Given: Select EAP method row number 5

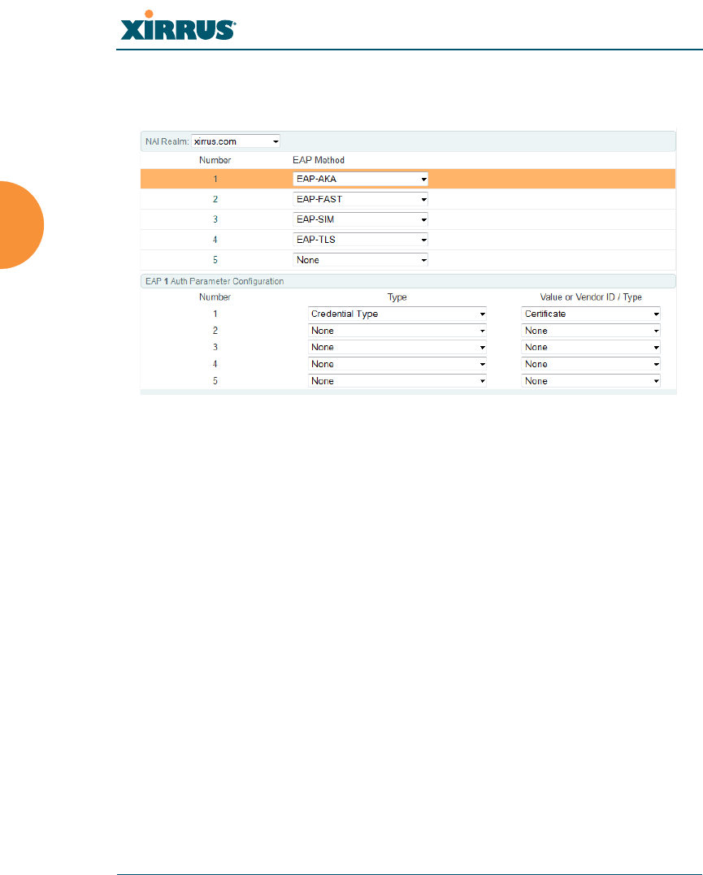Looking at the screenshot, I should click(x=215, y=259).
